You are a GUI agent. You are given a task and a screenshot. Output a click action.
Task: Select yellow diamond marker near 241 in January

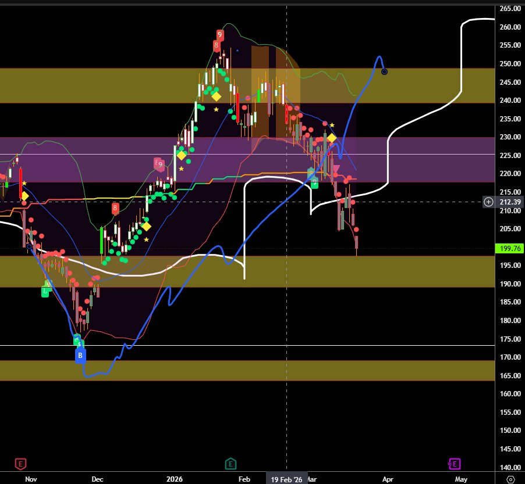[217, 96]
